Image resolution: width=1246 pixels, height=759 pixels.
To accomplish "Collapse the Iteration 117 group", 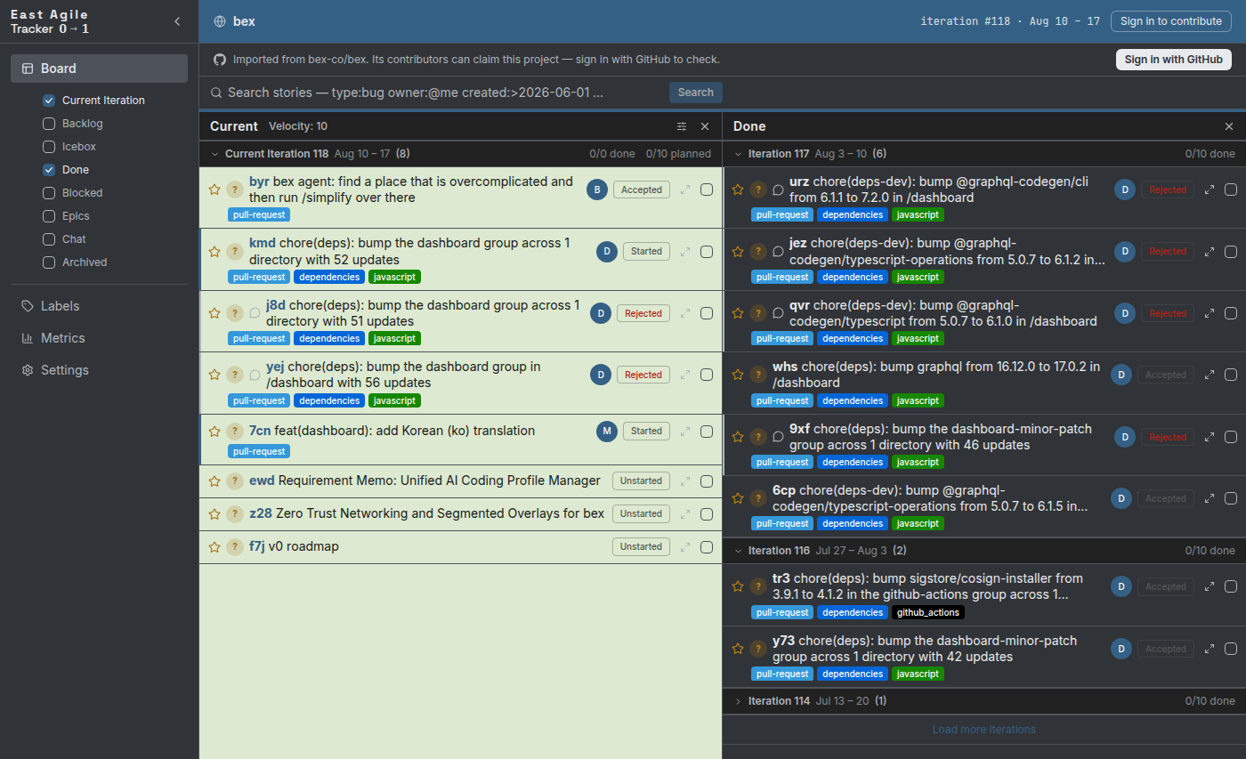I will [x=738, y=154].
